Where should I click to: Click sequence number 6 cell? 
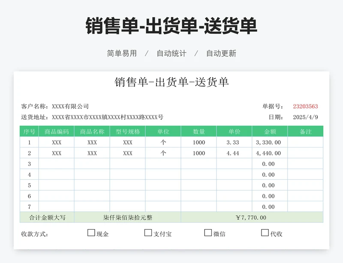pyautogui.click(x=29, y=196)
